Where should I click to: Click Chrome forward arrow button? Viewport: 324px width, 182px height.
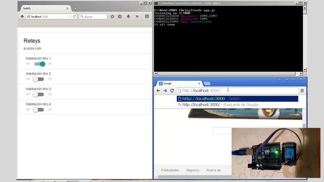[x=165, y=90]
